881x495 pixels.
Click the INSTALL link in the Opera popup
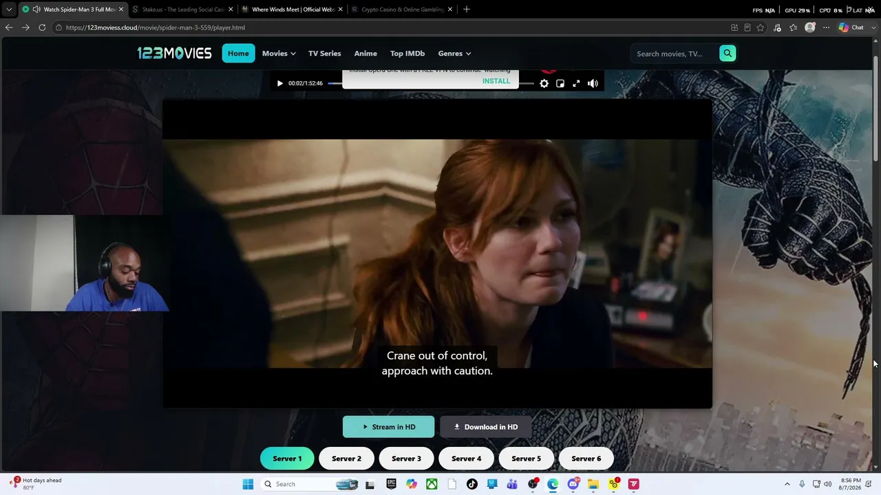coord(496,81)
